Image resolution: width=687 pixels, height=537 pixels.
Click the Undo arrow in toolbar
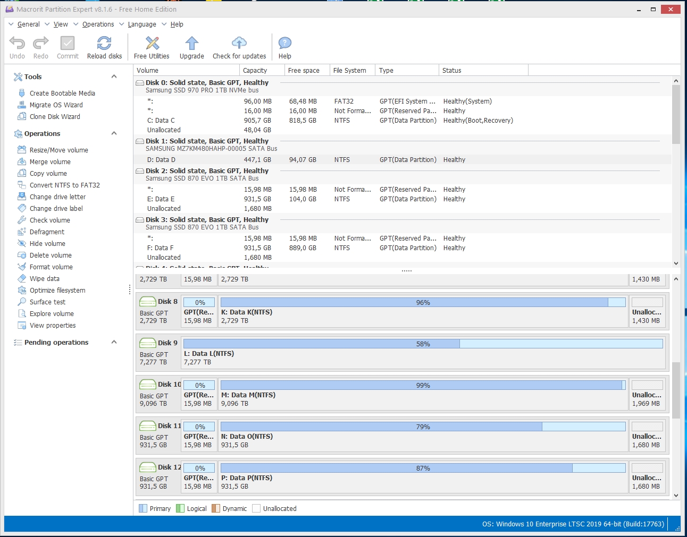(17, 44)
